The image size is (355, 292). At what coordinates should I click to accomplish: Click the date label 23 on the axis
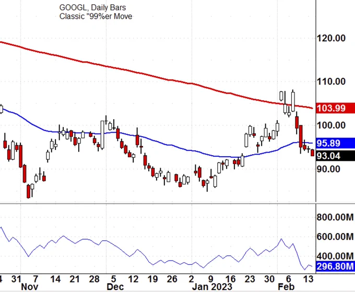[250, 279]
